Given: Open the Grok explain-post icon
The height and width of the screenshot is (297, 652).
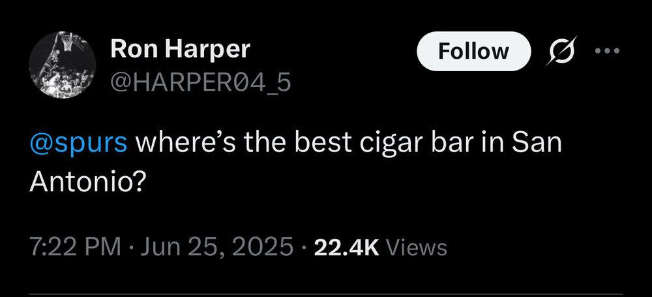Looking at the screenshot, I should click(562, 51).
